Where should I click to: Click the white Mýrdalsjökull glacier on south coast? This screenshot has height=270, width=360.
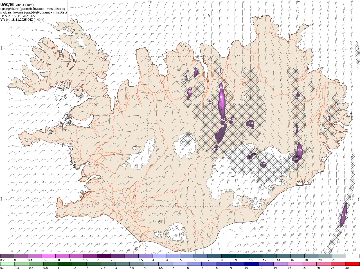[x=177, y=232]
